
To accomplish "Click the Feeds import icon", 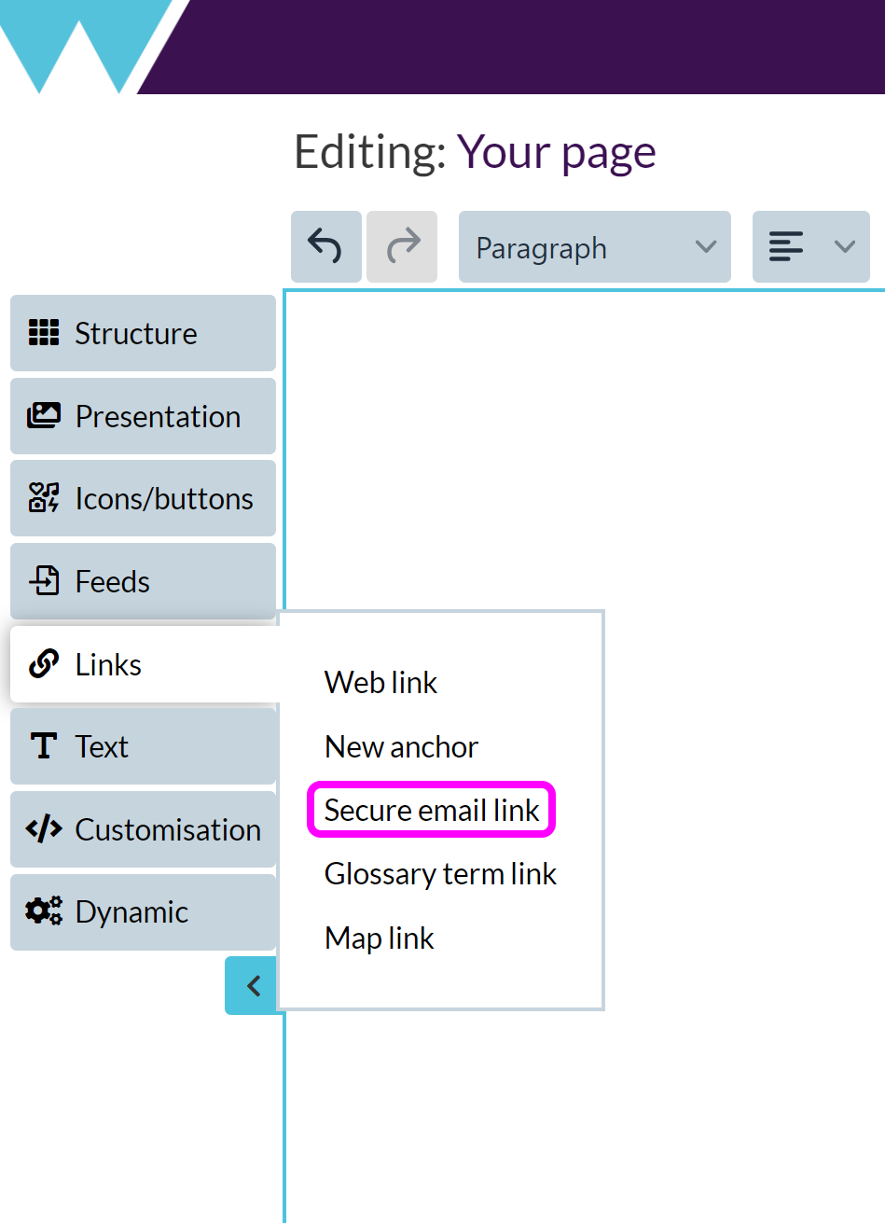I will [44, 581].
